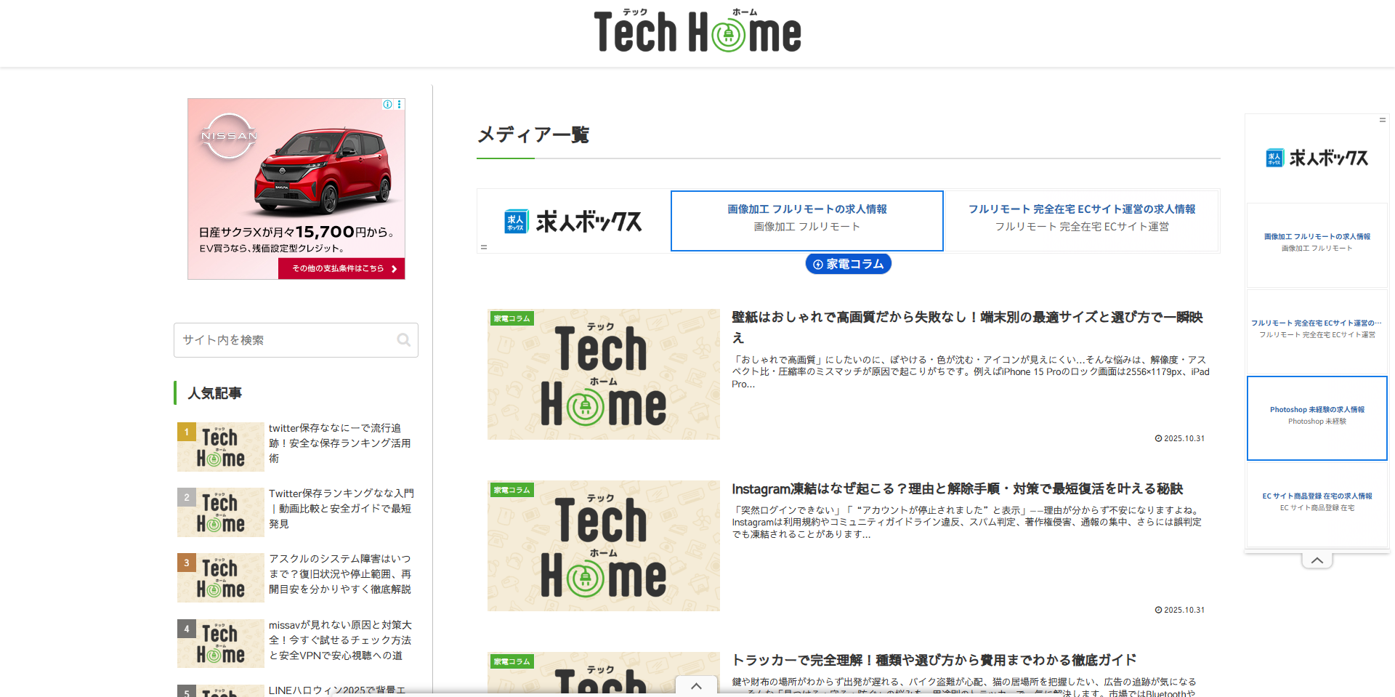Click the Instagram article's Tech Home thumbnail

pyautogui.click(x=603, y=546)
